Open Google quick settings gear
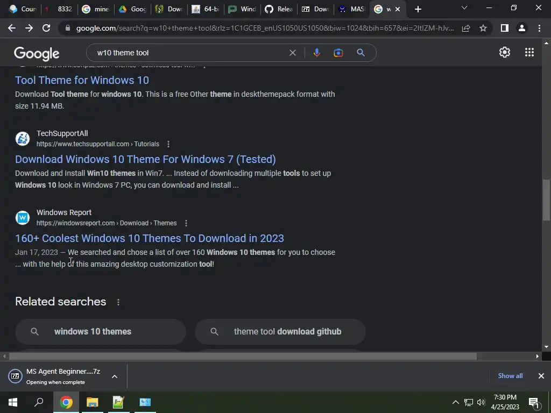551x413 pixels. click(505, 52)
